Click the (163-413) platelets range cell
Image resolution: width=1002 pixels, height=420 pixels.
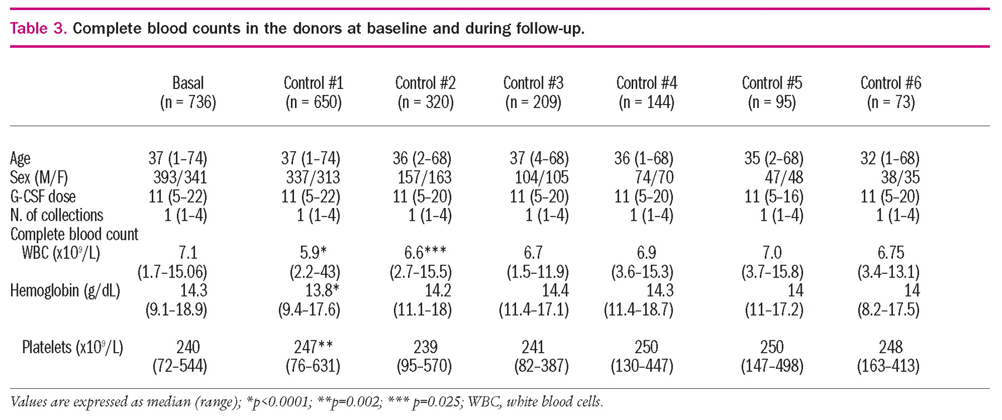click(x=888, y=367)
